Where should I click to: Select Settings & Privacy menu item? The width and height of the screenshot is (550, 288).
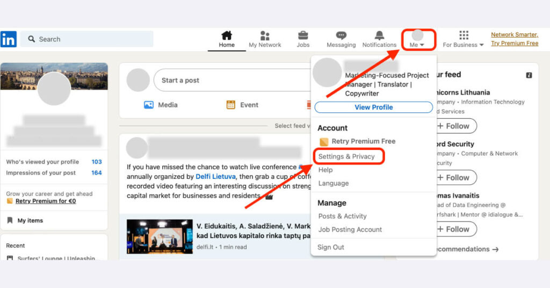coord(346,156)
